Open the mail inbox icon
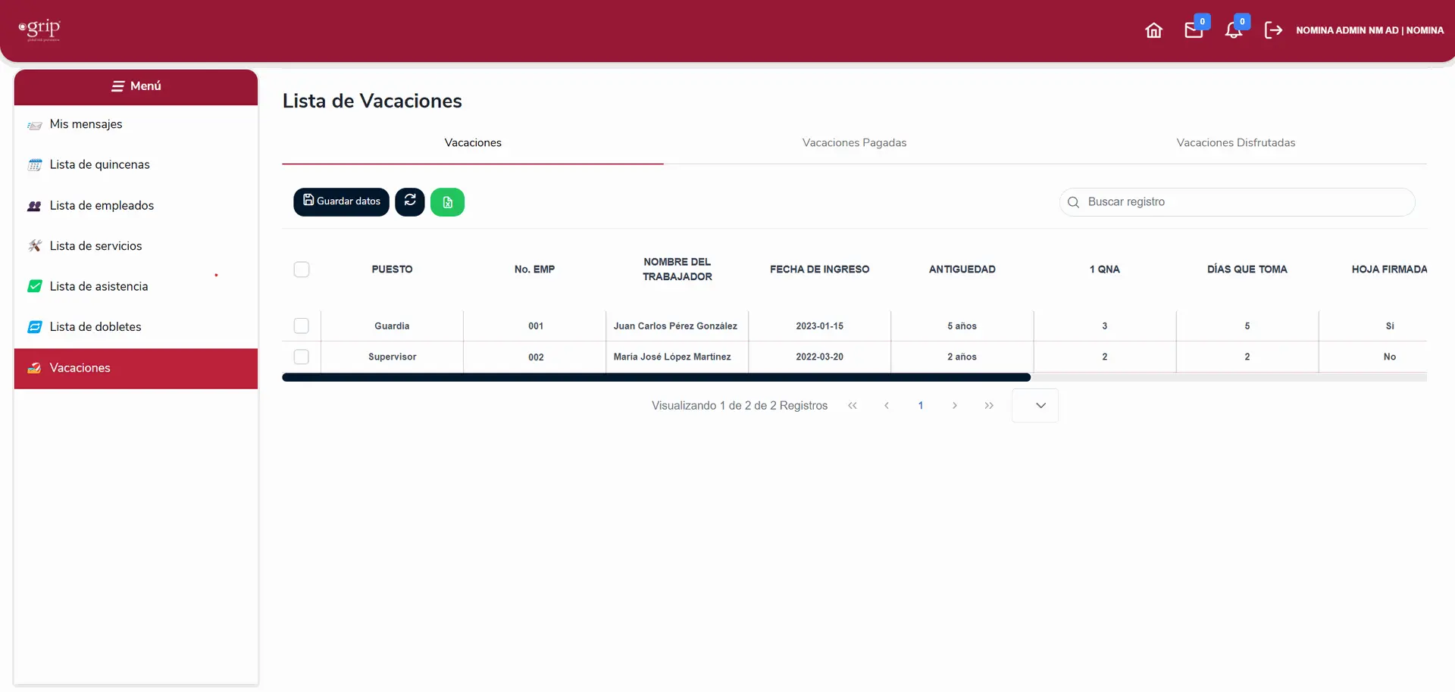 point(1194,30)
